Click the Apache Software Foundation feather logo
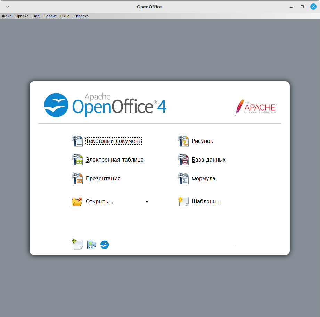This screenshot has height=317, width=320. (x=256, y=108)
